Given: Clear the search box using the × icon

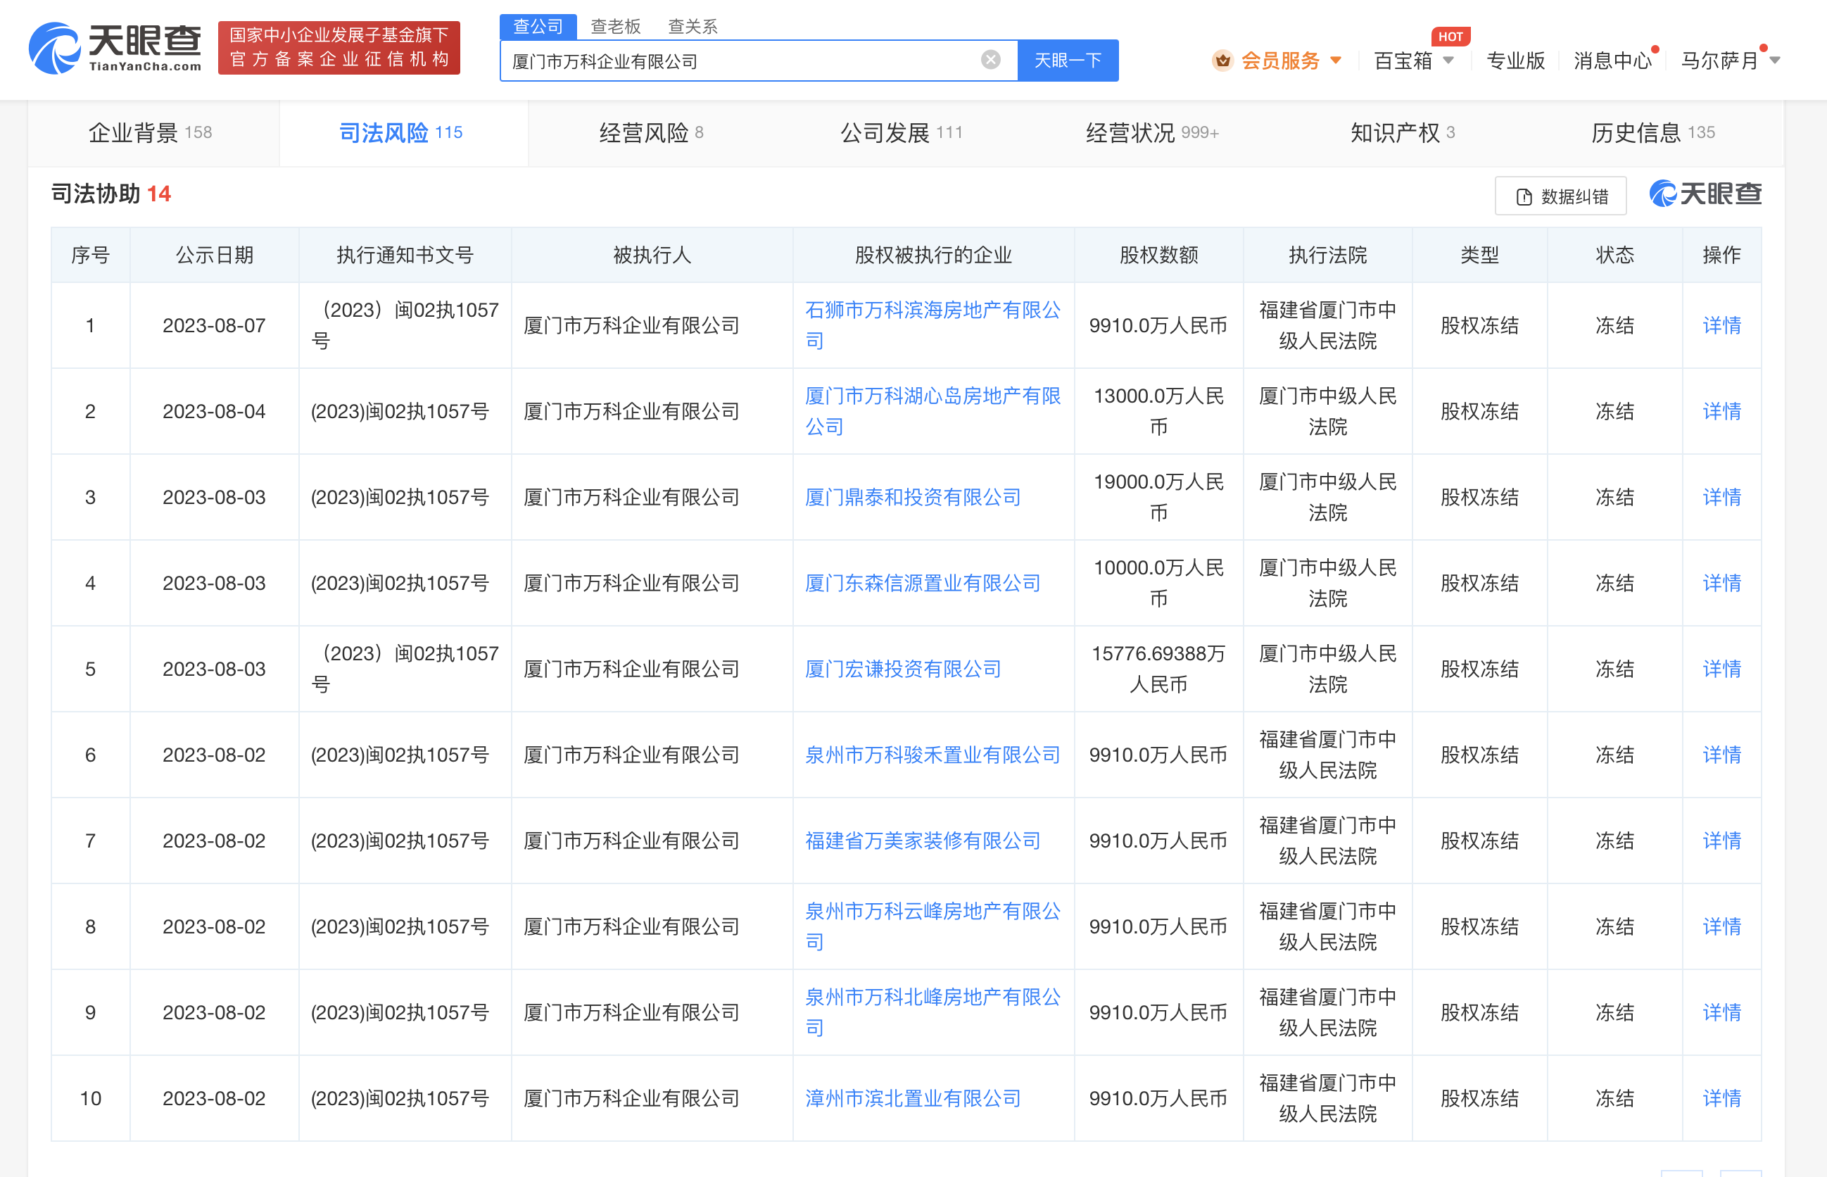Looking at the screenshot, I should (x=990, y=59).
